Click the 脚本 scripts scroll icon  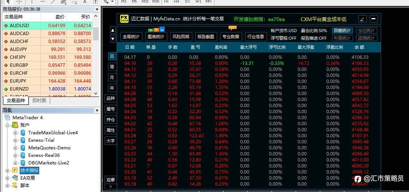[x=15, y=186]
